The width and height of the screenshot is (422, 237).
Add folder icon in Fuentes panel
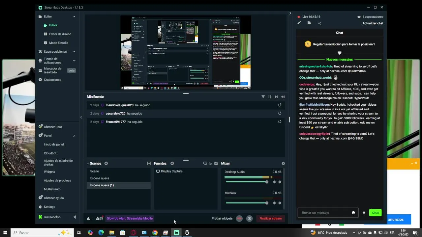tap(216, 164)
